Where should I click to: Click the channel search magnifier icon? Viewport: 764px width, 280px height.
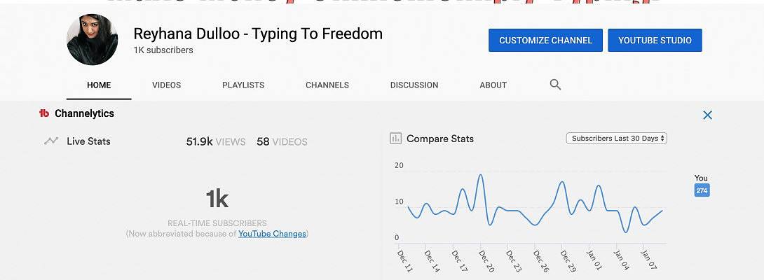pyautogui.click(x=555, y=85)
